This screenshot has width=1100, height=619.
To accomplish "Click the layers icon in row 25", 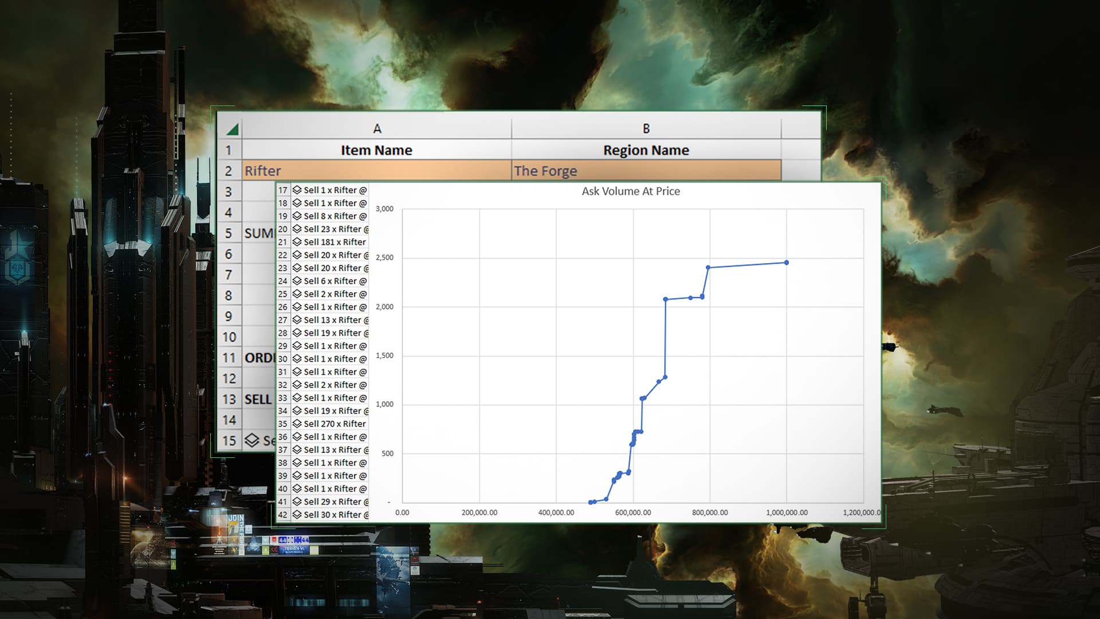I will coord(297,294).
